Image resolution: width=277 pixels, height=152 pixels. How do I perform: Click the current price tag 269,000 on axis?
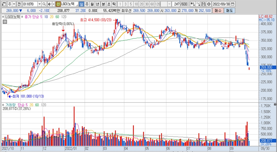[268, 67]
